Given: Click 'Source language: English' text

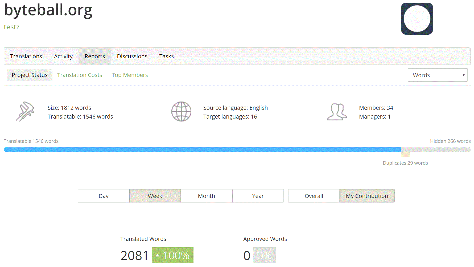Looking at the screenshot, I should 236,108.
